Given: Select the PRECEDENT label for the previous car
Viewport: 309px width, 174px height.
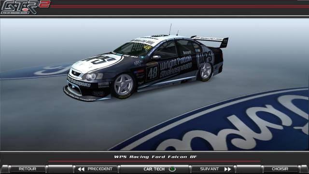Looking at the screenshot, I should coord(100,169).
